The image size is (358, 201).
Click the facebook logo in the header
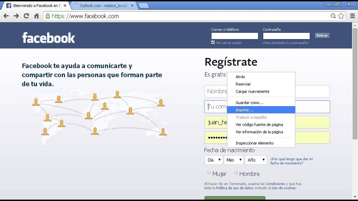[48, 38]
